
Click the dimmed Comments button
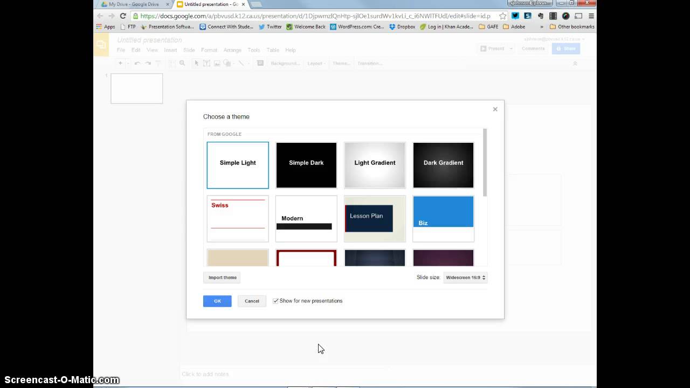coord(533,48)
